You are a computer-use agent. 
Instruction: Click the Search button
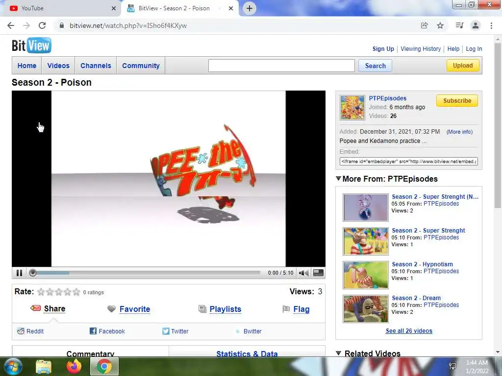click(x=375, y=66)
